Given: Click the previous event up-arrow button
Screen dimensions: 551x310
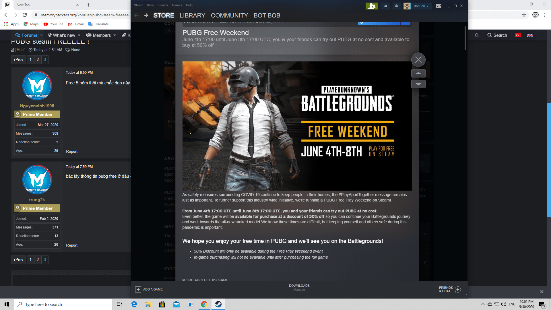Looking at the screenshot, I should click(x=418, y=73).
